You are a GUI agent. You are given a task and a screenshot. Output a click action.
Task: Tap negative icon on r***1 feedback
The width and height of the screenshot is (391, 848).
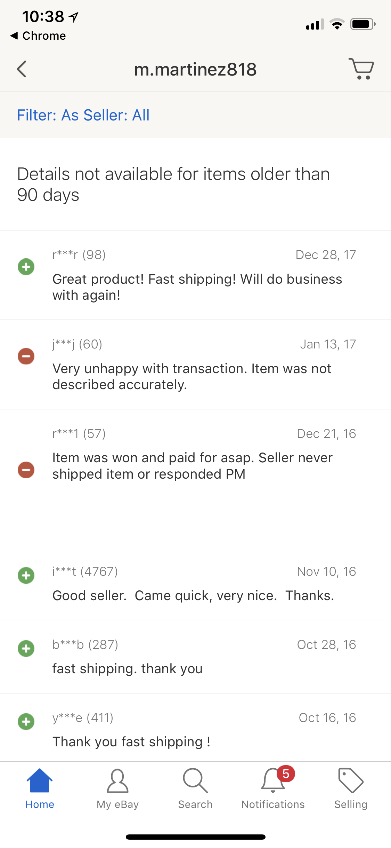tap(26, 470)
